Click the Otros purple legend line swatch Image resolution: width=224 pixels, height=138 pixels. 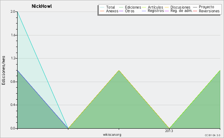(121, 11)
